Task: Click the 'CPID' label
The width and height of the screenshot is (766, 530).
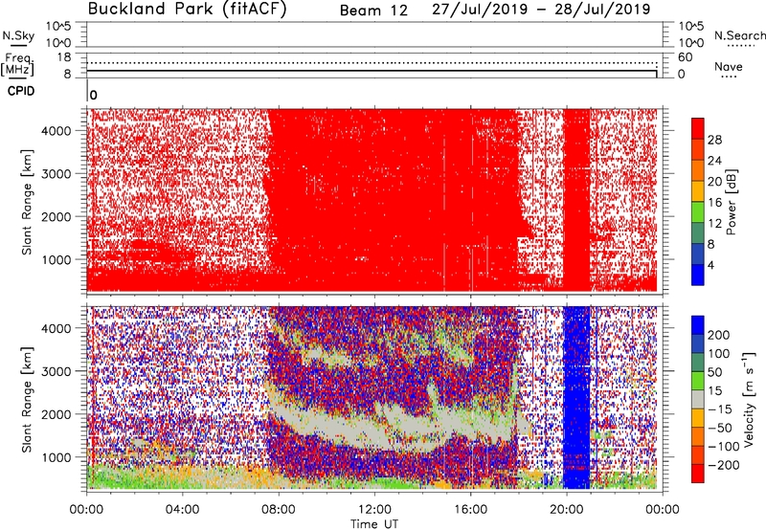Action: [21, 91]
